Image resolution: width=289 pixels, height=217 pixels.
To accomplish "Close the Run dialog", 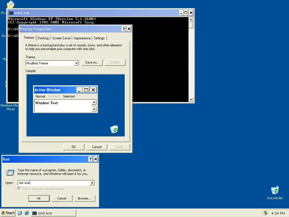I will click(95, 159).
